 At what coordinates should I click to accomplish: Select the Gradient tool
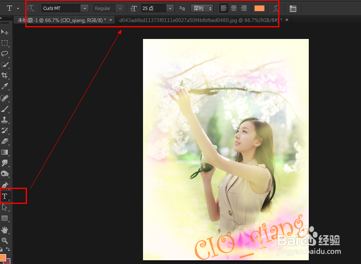point(5,152)
